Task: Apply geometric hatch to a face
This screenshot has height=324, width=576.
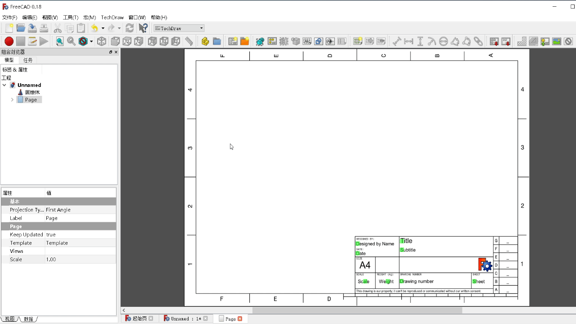Action: tap(534, 41)
